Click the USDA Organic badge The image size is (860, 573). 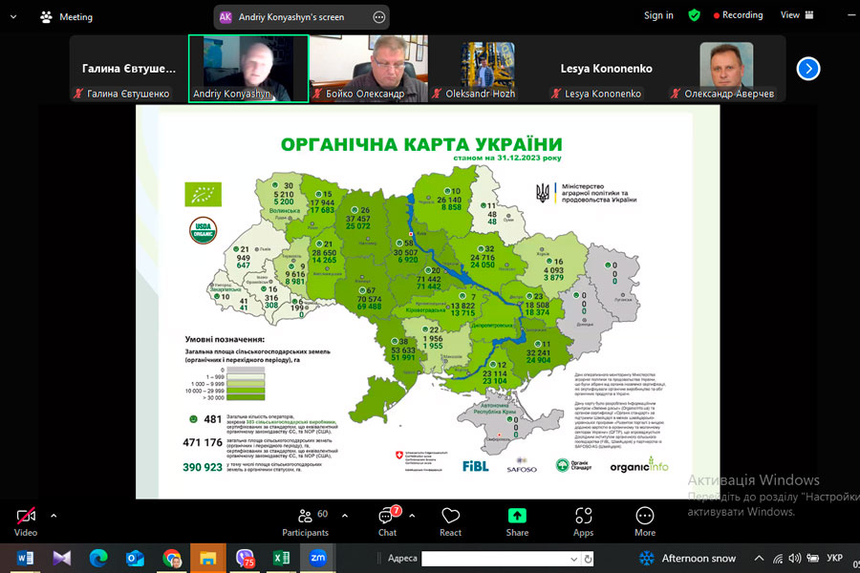coord(203,230)
